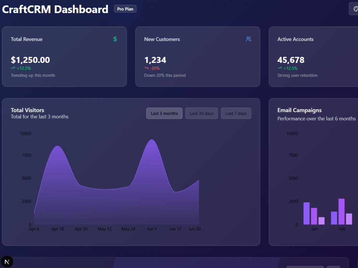Click the Apr 30 axis label

point(81,229)
